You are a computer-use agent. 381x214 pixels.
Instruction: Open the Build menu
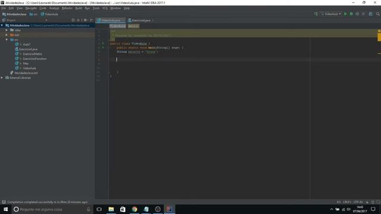click(x=79, y=8)
